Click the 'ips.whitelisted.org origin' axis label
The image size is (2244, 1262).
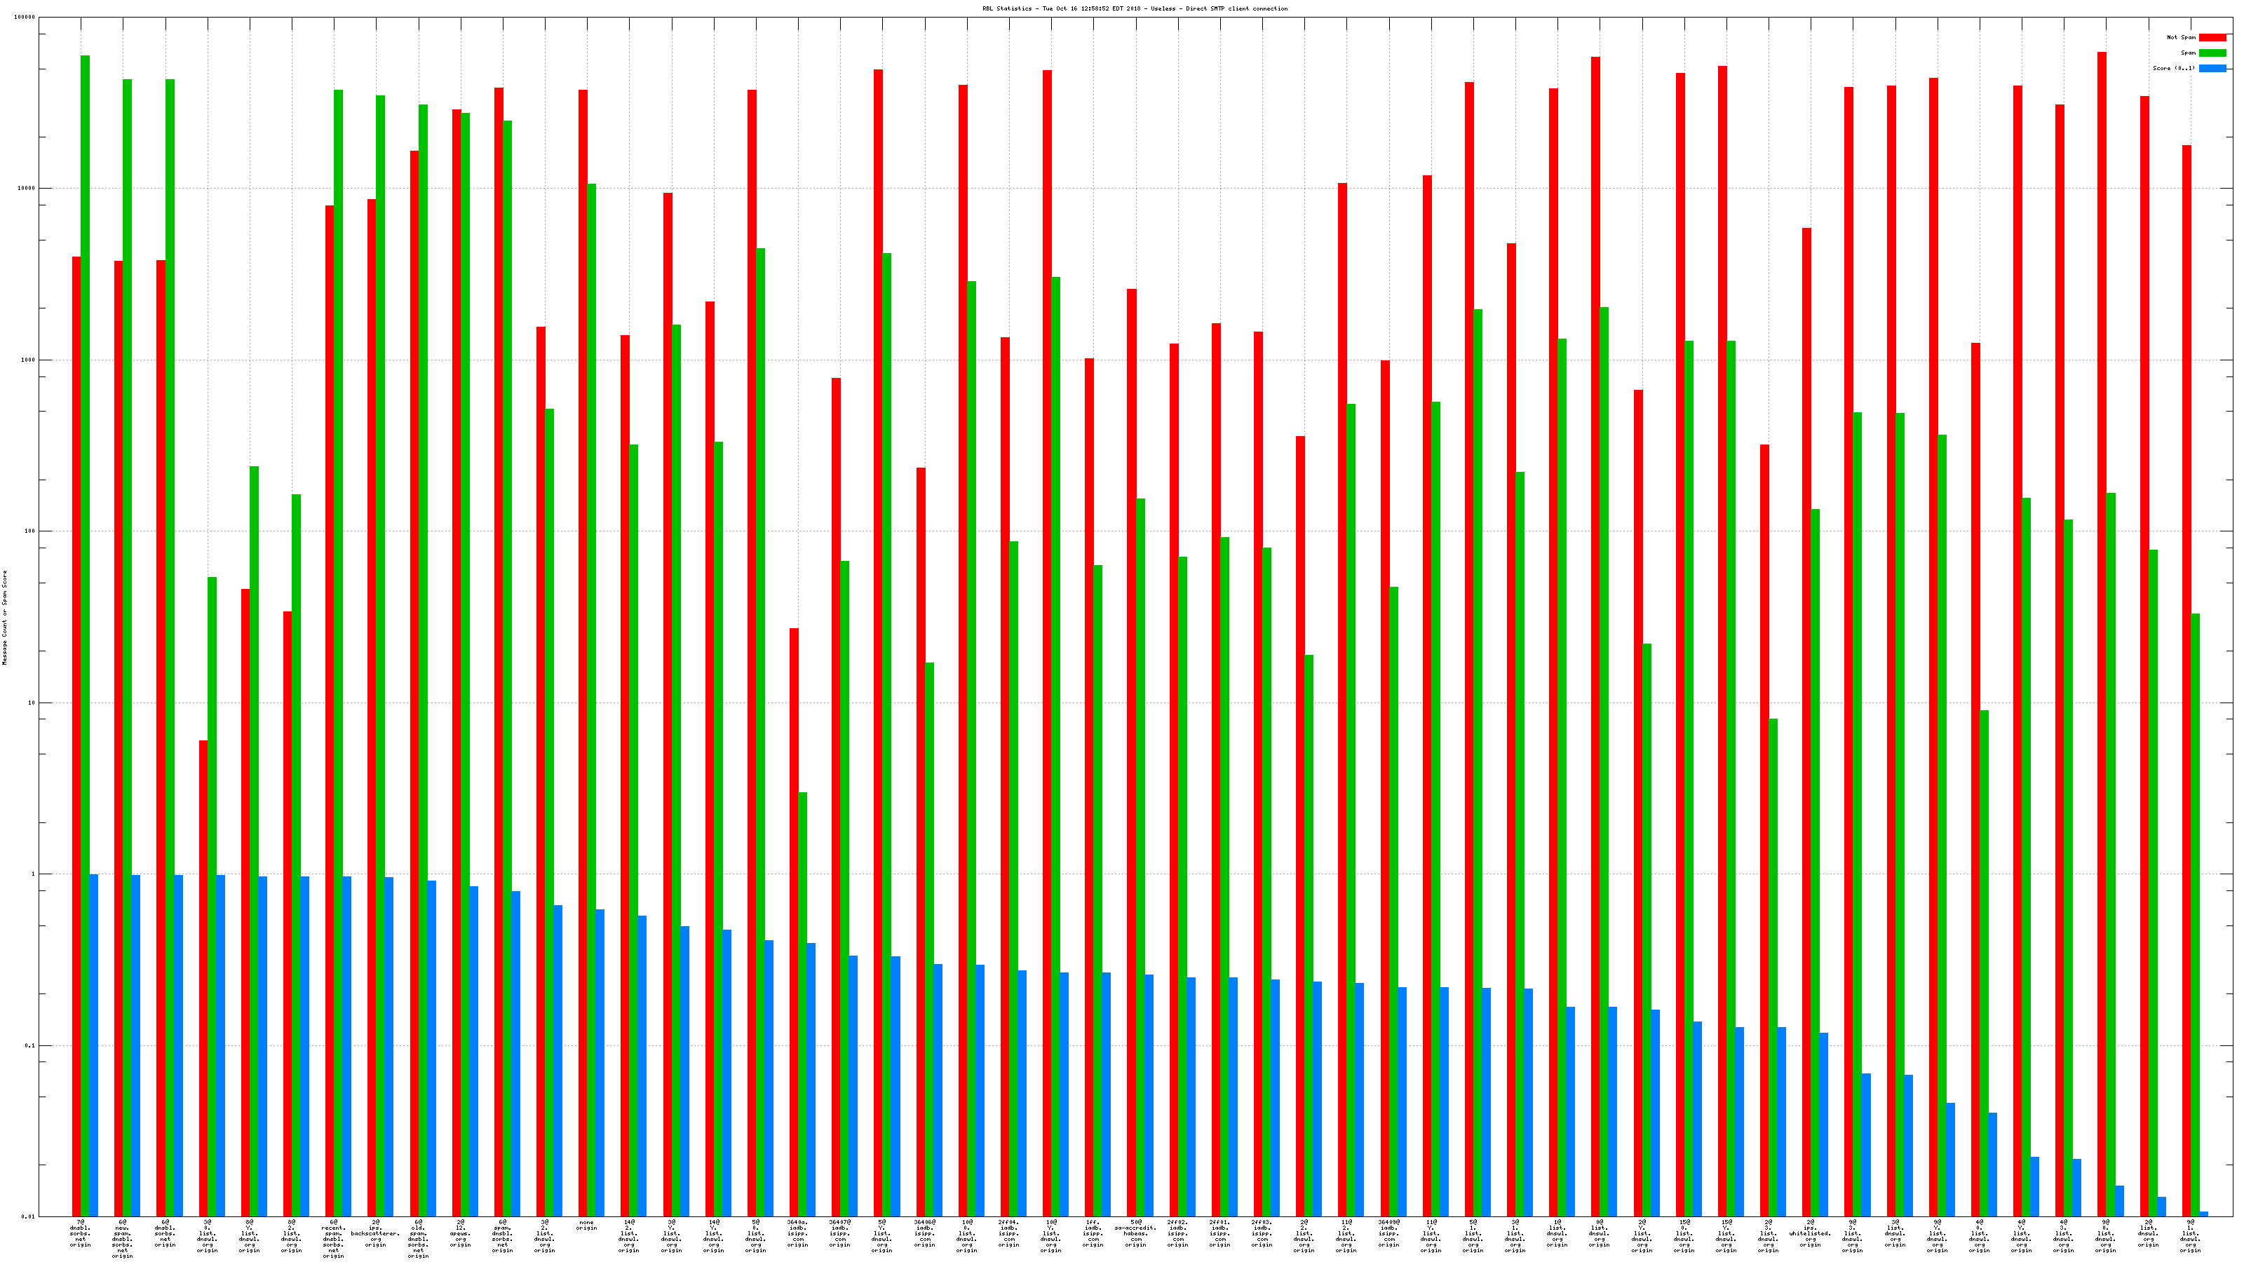pos(1810,1233)
